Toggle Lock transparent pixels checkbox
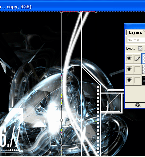145x157 pixels. (140, 49)
